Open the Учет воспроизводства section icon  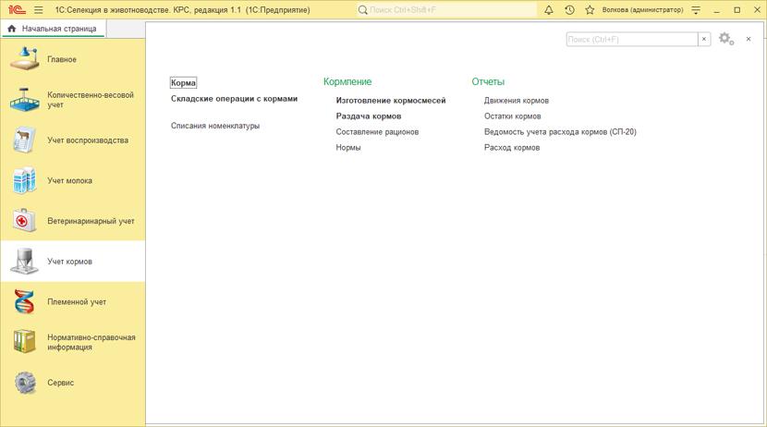click(25, 140)
